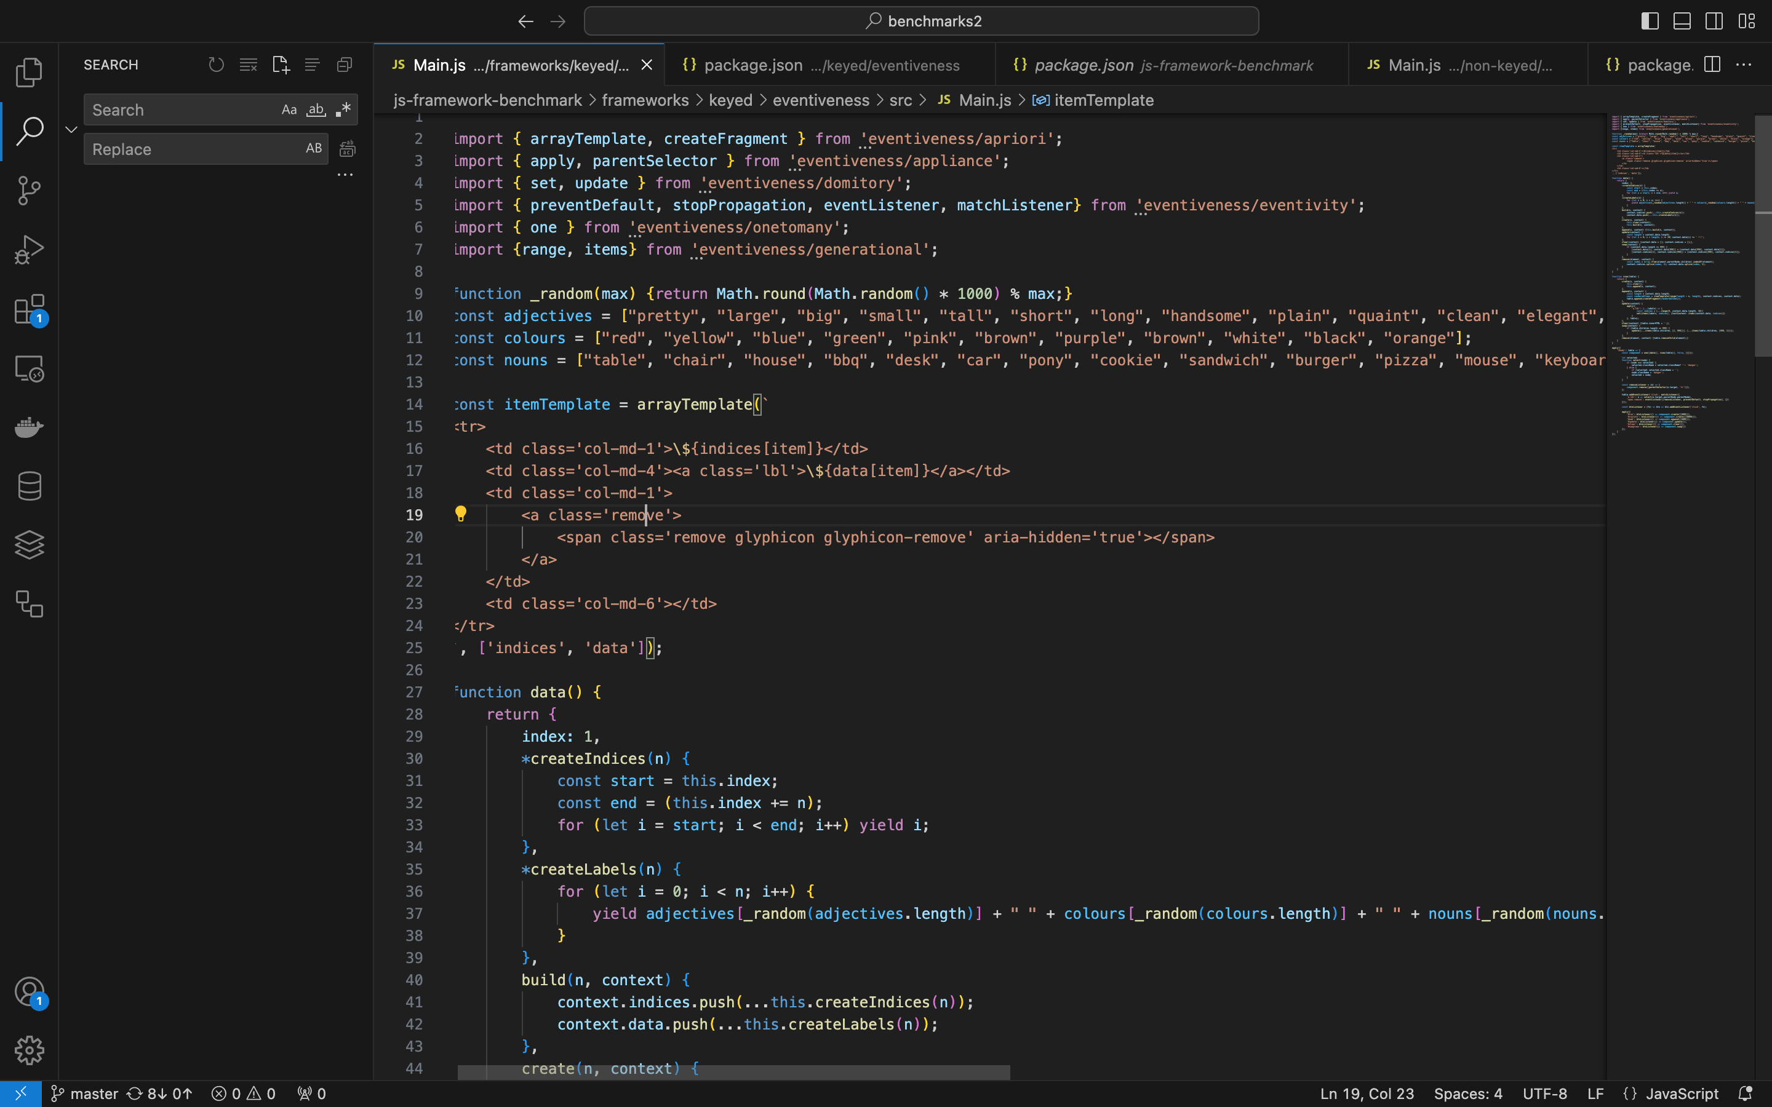This screenshot has height=1107, width=1772.
Task: Open remote window indicator in status bar
Action: tap(20, 1094)
